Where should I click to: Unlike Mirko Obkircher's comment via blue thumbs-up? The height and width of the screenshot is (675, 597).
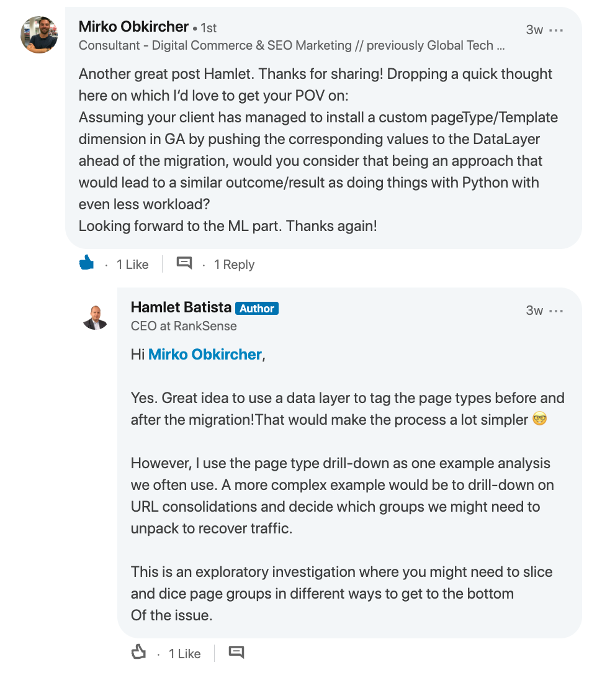point(87,264)
